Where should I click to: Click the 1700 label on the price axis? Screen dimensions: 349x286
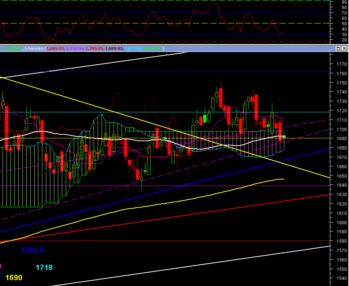click(x=342, y=129)
